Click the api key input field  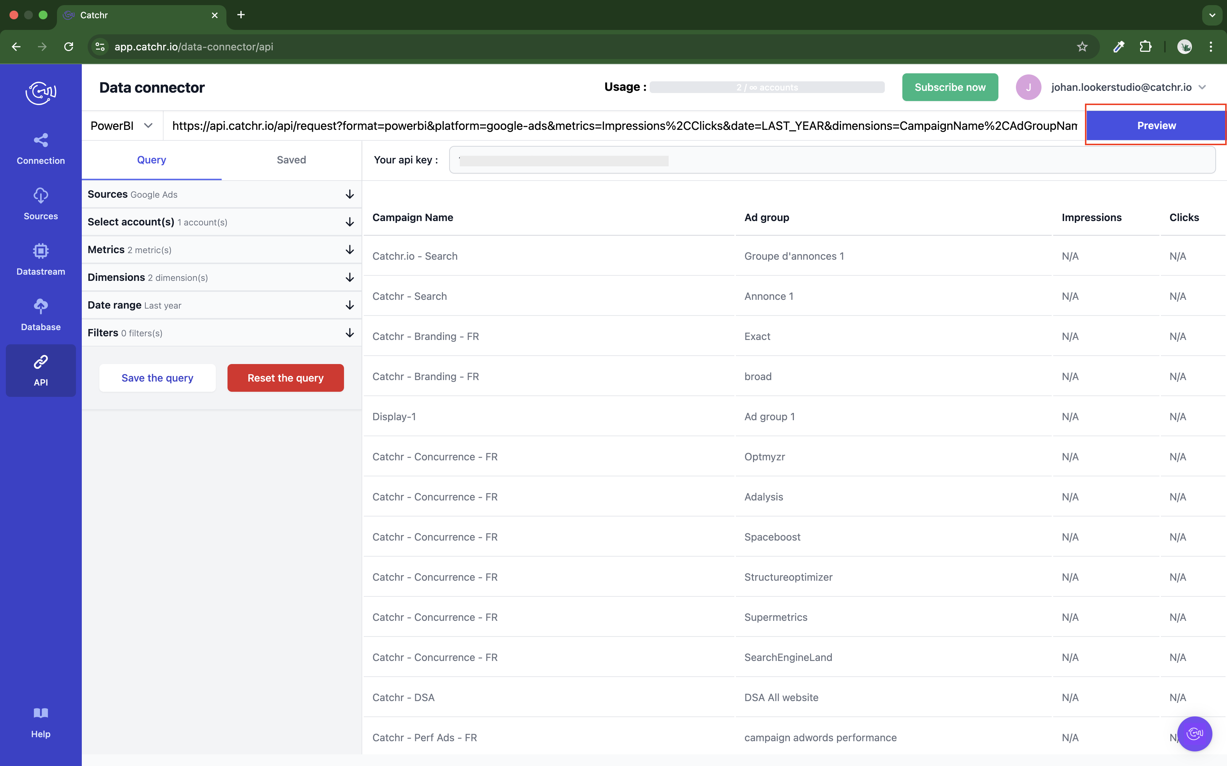[x=832, y=160]
